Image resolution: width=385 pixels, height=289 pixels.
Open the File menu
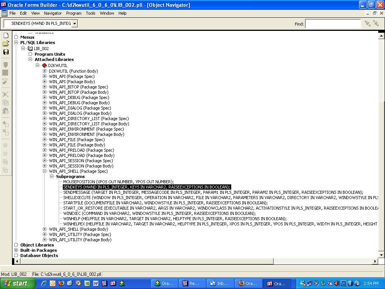pos(12,13)
